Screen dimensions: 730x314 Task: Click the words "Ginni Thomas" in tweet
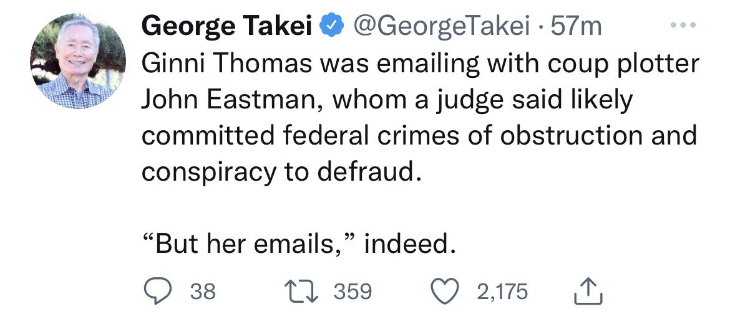pyautogui.click(x=226, y=64)
